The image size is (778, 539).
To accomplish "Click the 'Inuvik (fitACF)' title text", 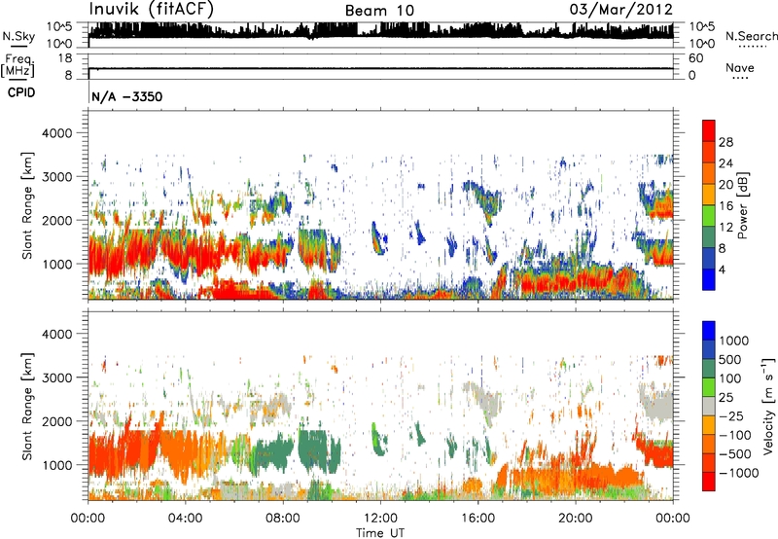I will coord(152,9).
